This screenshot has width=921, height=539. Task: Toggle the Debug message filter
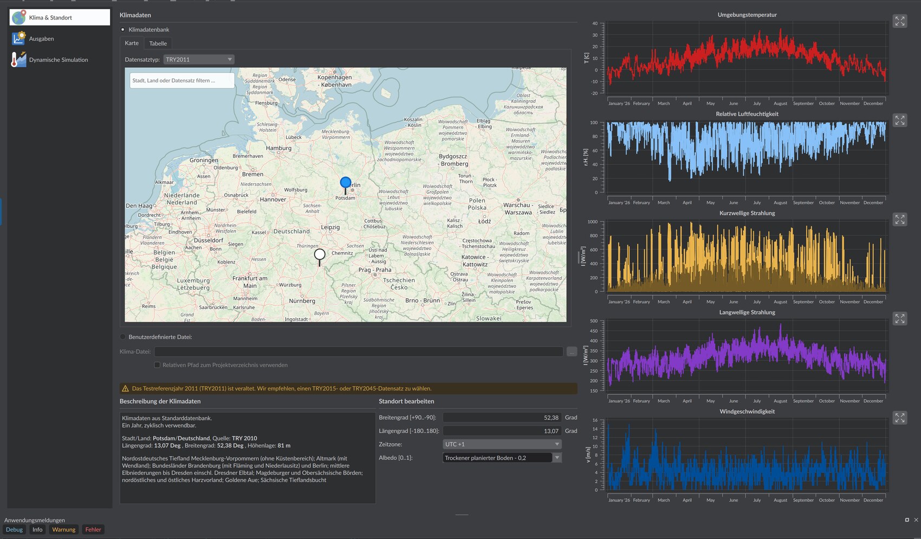[x=15, y=530]
